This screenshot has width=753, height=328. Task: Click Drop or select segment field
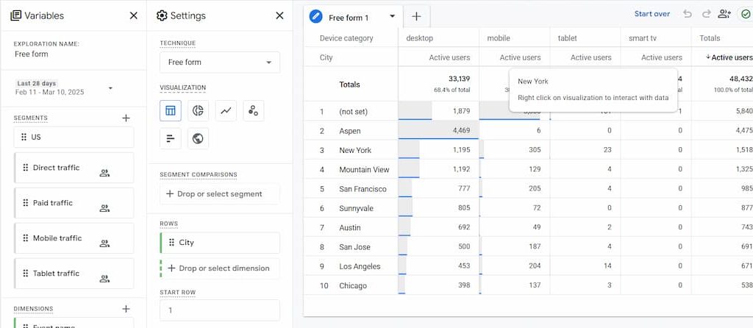pyautogui.click(x=219, y=194)
